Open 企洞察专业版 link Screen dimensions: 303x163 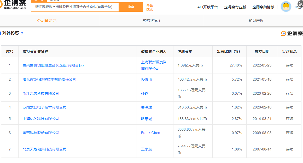click(235, 7)
